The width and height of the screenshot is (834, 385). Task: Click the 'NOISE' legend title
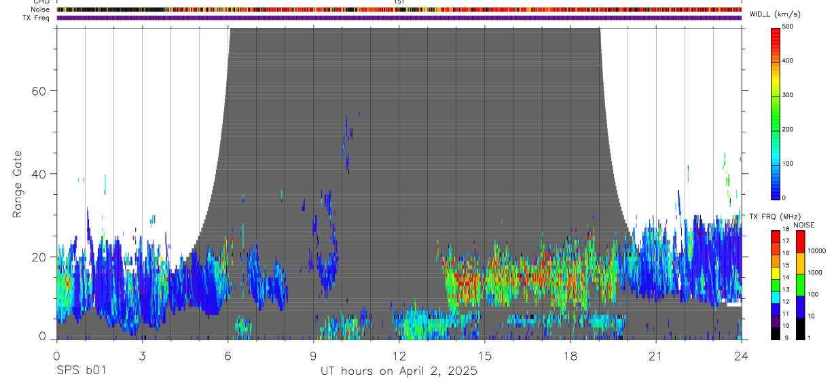803,225
